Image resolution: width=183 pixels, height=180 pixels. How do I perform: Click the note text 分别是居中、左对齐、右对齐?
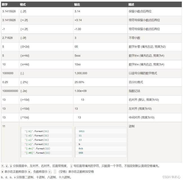(32, 166)
